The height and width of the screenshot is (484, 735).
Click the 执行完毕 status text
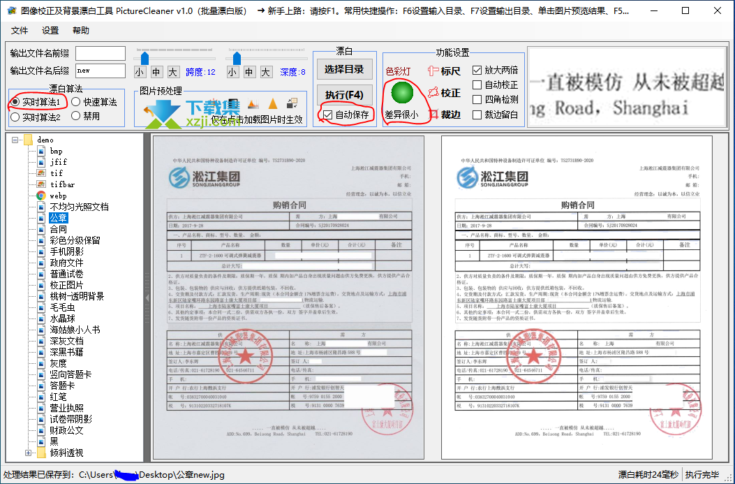click(701, 475)
